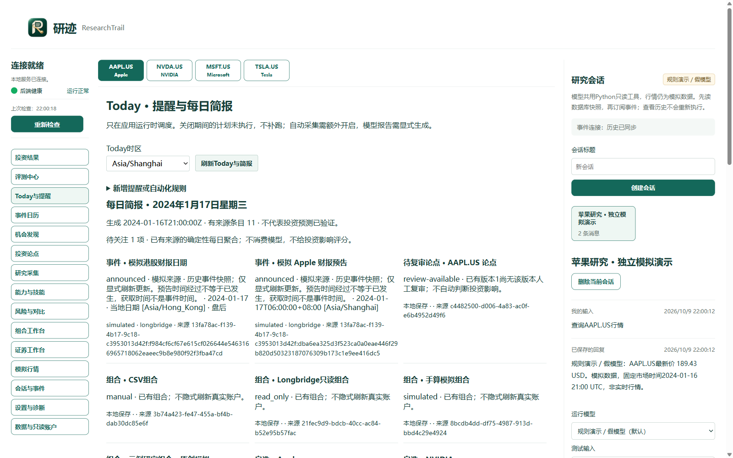Select the 苹果研究 · 独立模拟演示 session card
Screen dimensions: 733x458
[603, 224]
